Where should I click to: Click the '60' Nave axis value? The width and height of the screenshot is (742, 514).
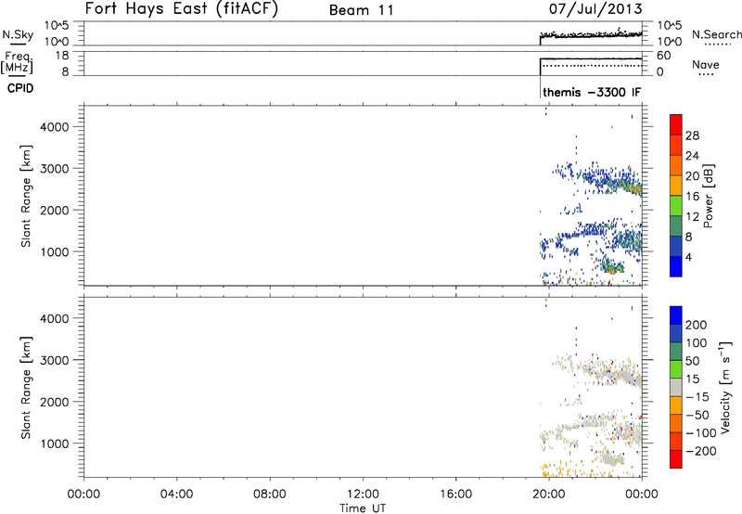[x=663, y=56]
